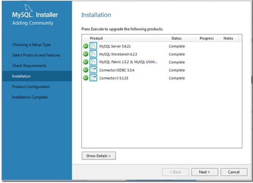
Task: Select the MySQL Fabric 1.5.2 & MySQL Utiliti... text
Action: pyautogui.click(x=128, y=62)
